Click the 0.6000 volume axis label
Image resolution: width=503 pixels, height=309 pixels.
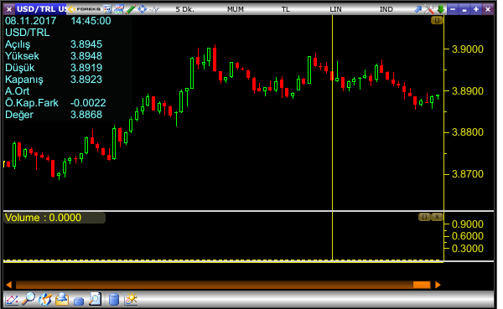[x=468, y=236]
